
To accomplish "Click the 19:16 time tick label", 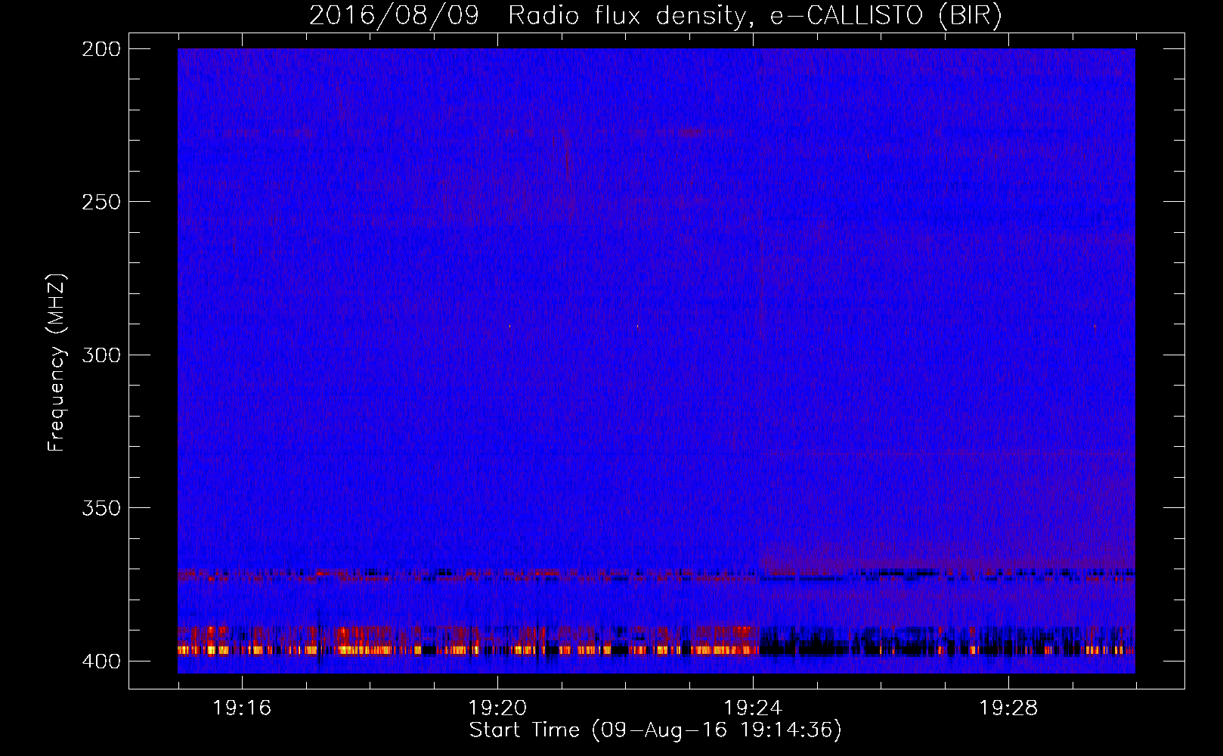I will 242,708.
